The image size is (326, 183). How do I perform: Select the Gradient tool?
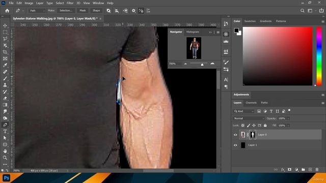[5, 105]
